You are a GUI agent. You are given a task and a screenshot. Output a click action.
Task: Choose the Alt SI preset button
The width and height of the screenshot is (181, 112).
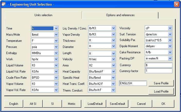click(x=33, y=104)
